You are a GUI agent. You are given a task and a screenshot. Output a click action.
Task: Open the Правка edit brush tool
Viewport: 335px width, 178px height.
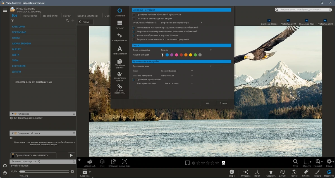pyautogui.click(x=317, y=173)
